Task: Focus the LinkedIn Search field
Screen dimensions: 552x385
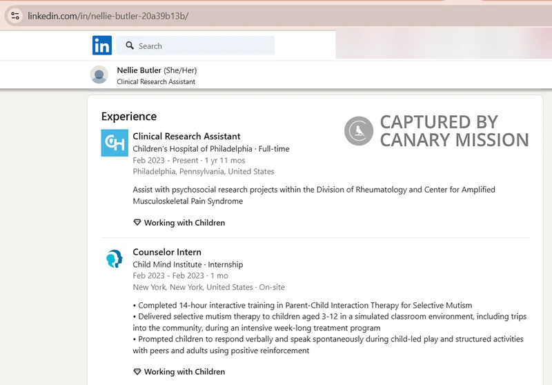Action: pos(195,46)
